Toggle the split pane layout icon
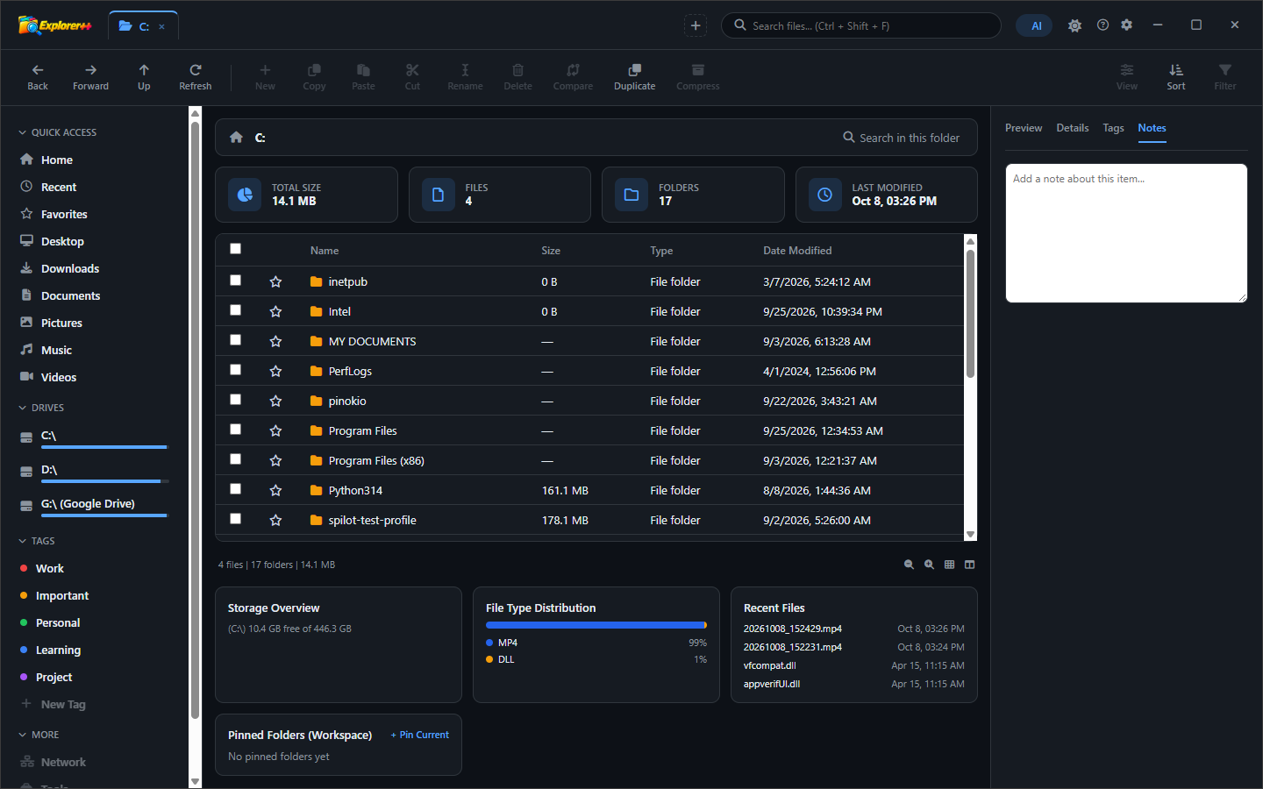1263x789 pixels. [x=969, y=565]
